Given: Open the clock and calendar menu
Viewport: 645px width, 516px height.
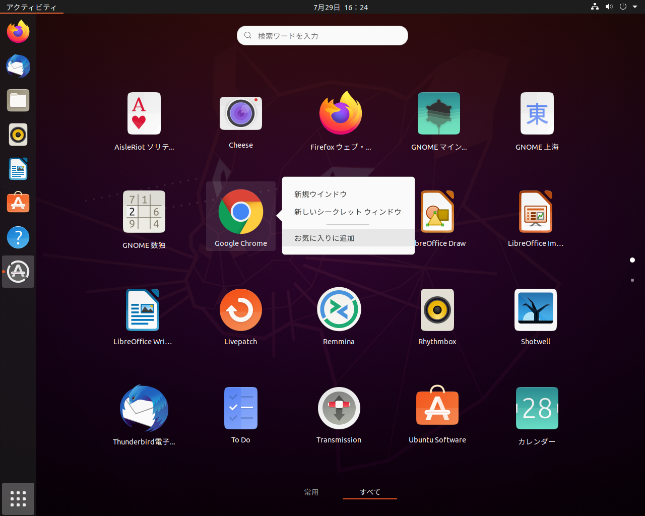Looking at the screenshot, I should point(341,8).
